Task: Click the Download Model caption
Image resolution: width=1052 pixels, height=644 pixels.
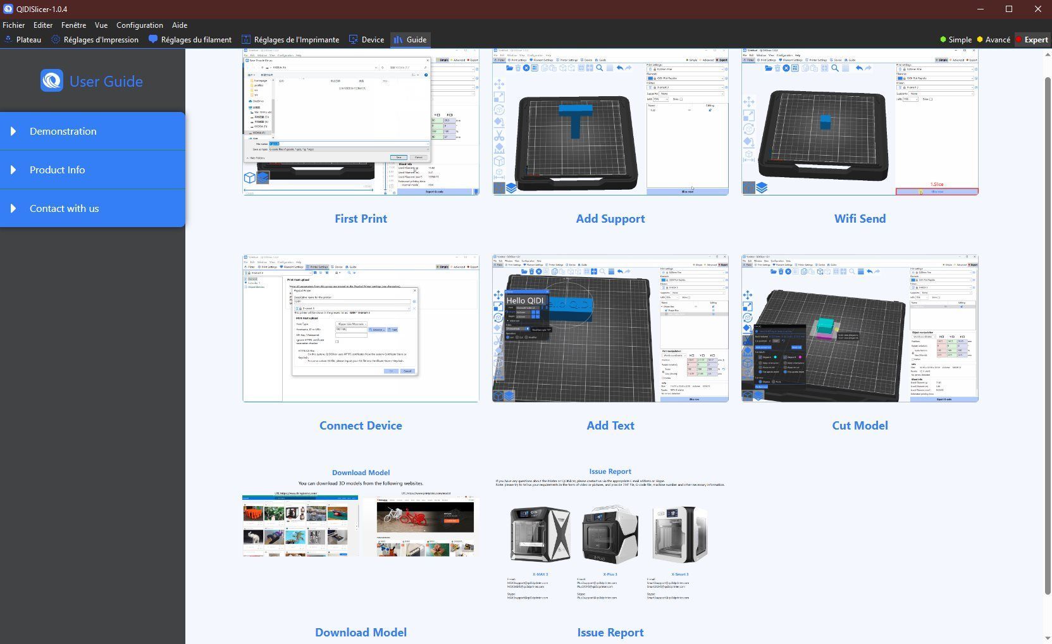Action: pyautogui.click(x=361, y=632)
